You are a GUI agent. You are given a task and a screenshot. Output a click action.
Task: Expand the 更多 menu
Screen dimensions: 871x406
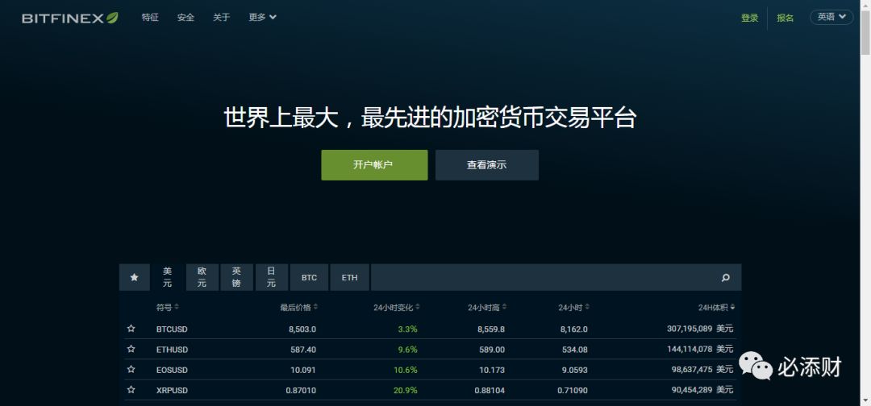coord(262,17)
